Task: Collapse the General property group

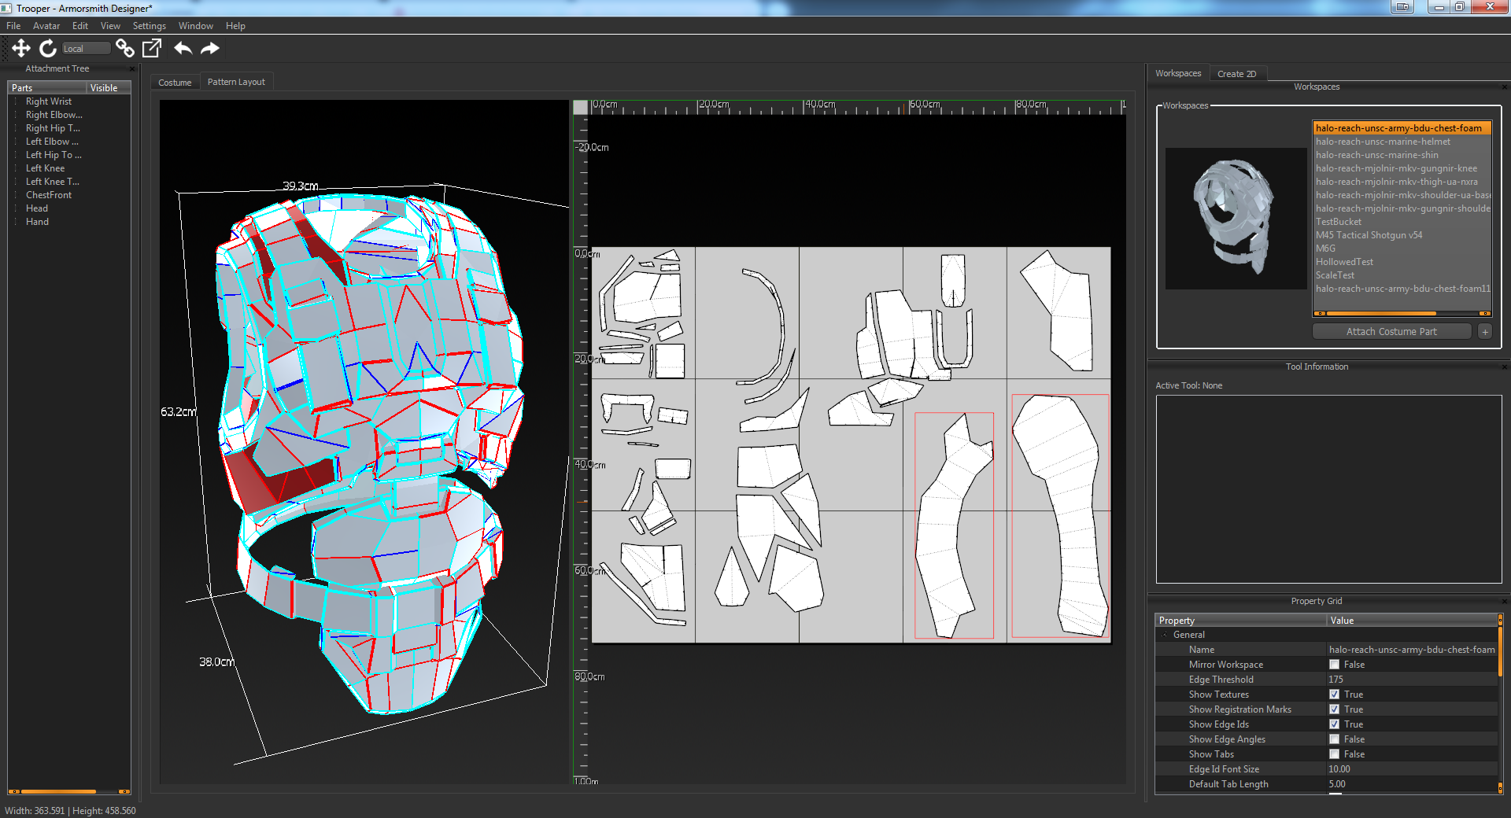Action: [1165, 635]
